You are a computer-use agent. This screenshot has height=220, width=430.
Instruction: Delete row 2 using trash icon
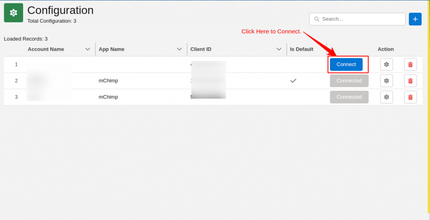coord(410,81)
